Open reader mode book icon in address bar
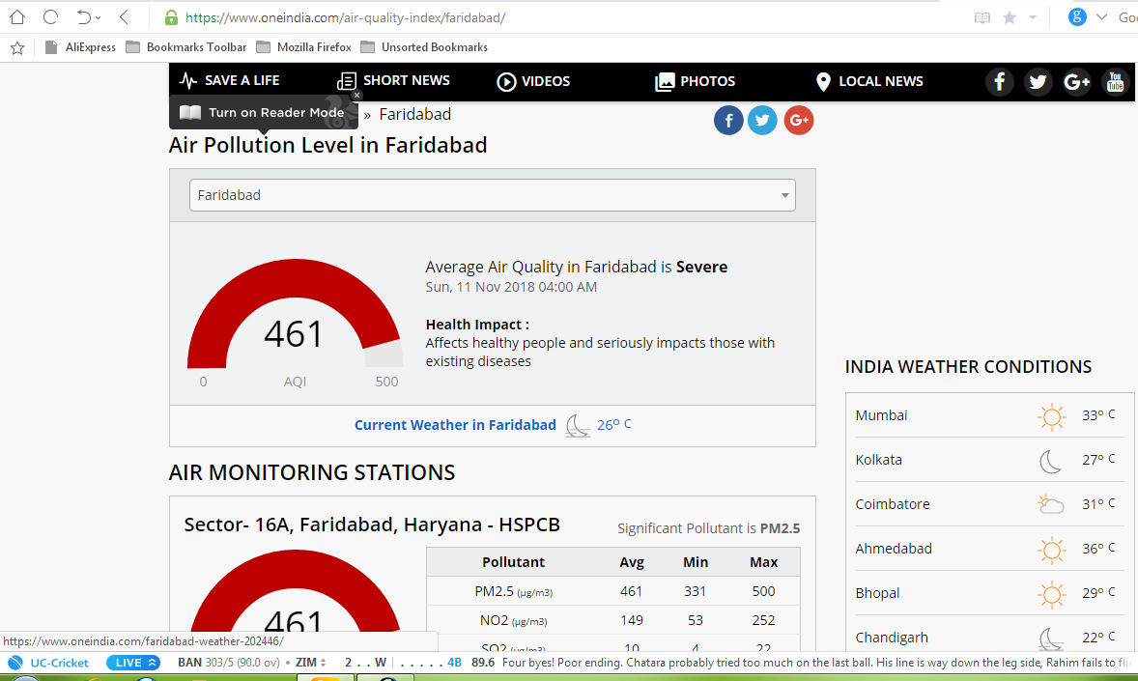 [x=982, y=18]
